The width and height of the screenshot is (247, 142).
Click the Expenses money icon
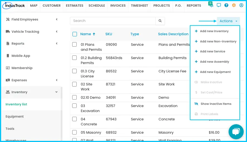8,80
